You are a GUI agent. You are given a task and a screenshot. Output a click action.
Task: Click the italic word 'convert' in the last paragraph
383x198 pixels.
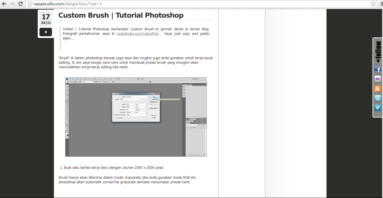109,182
